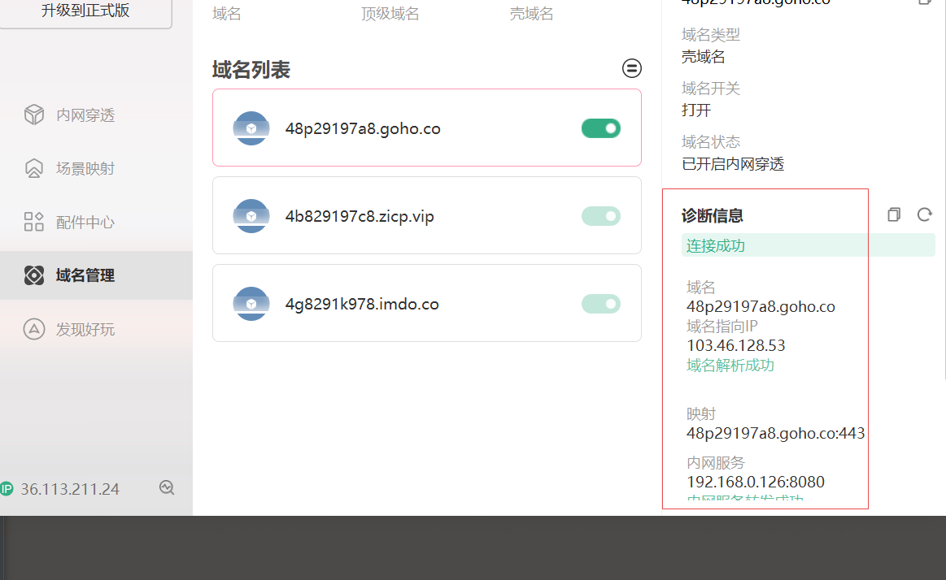Click the 48p29197a8.goho.co domain avatar icon
This screenshot has width=946, height=580.
tap(251, 128)
